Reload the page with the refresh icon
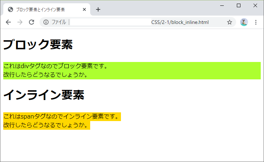Screen dimensions: 264x162 32,22
